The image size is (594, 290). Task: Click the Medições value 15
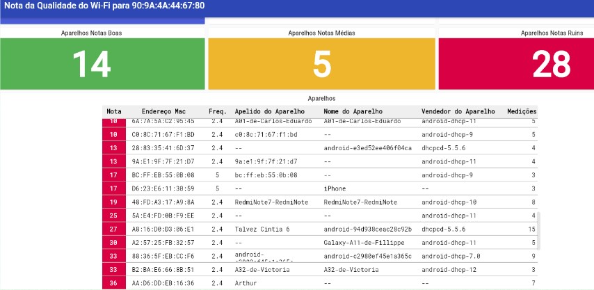[532, 229]
